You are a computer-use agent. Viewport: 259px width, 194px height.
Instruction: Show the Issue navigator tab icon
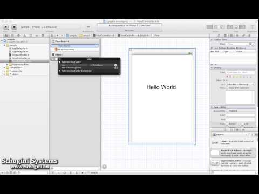(x=25, y=36)
